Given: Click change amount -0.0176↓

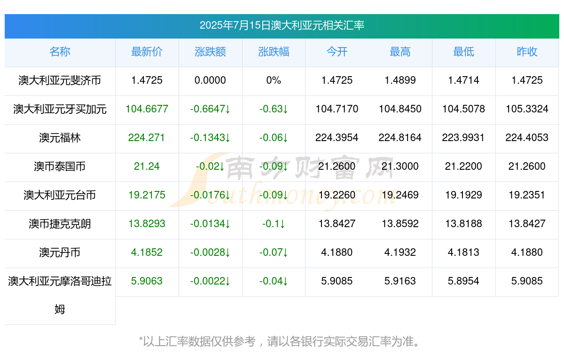Looking at the screenshot, I should point(210,195).
